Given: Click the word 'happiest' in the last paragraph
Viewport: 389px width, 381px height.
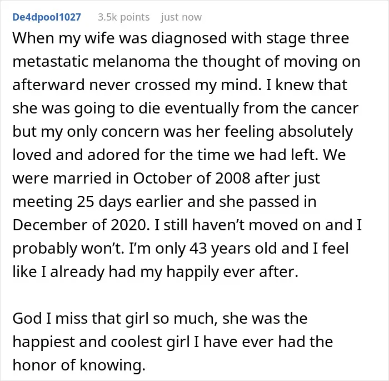Looking at the screenshot, I should click(43, 342).
